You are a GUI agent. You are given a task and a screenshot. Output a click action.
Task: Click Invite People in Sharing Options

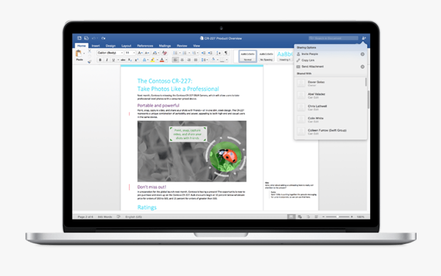pos(310,54)
